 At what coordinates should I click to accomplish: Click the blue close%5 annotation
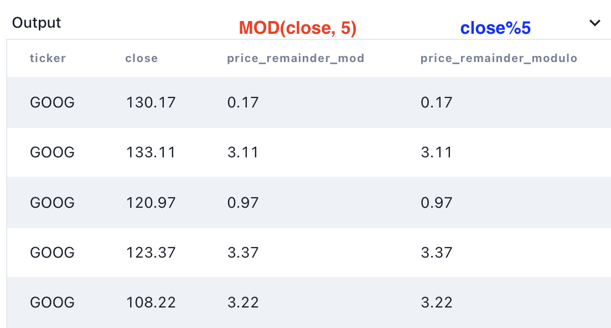(x=495, y=28)
